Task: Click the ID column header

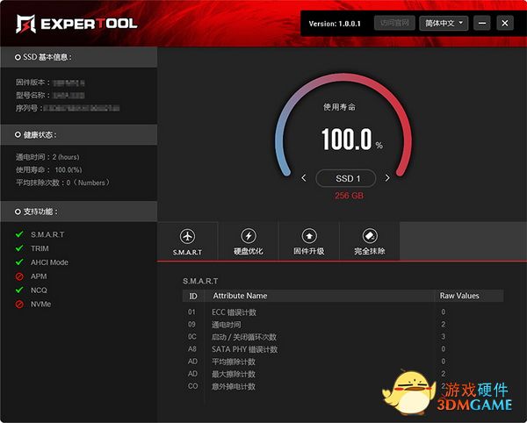Action: 193,296
